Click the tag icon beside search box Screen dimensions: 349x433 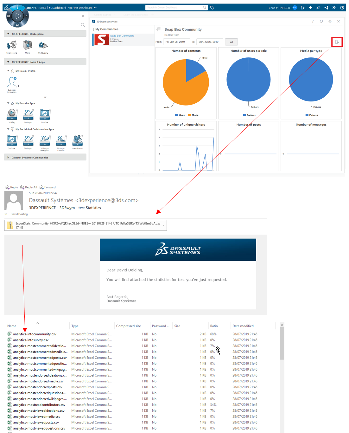(212, 8)
